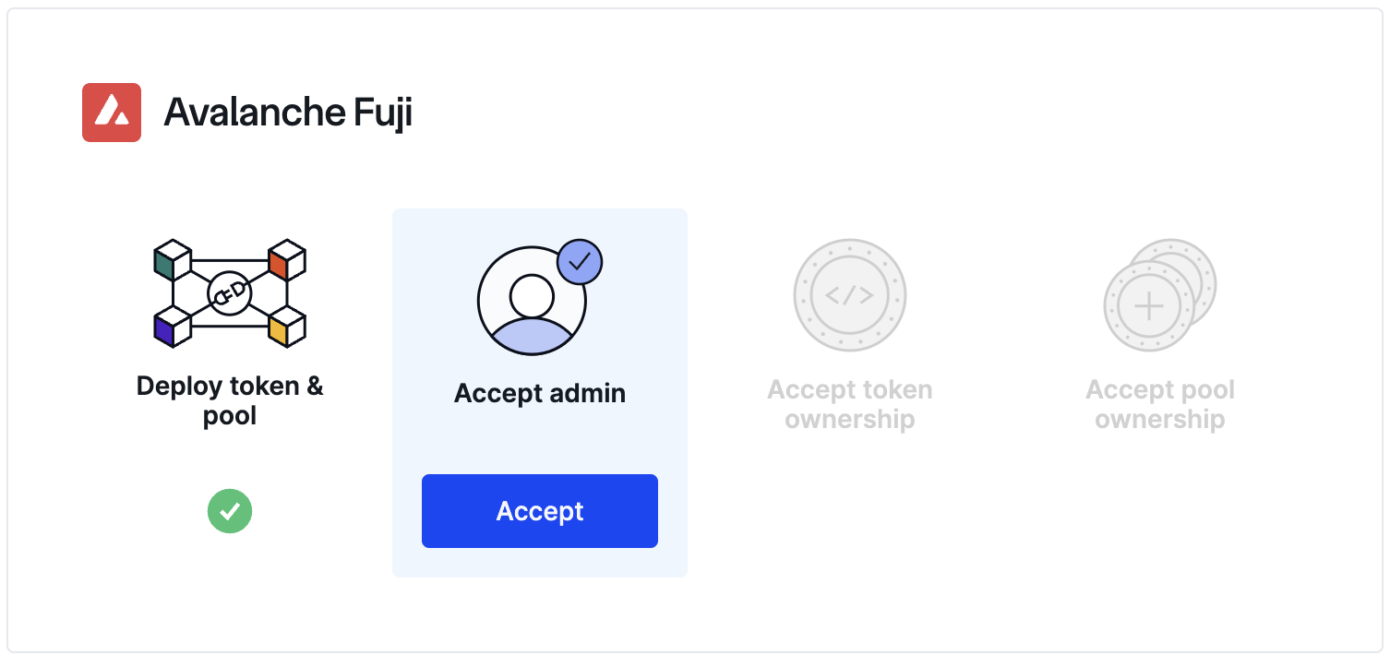Click the chain link circle in deploy icon
Viewport: 1390px width, 655px height.
tap(230, 293)
